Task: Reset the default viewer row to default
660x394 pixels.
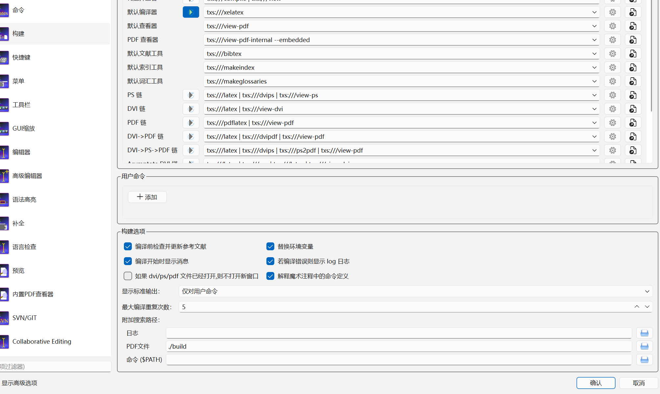Action: (633, 26)
